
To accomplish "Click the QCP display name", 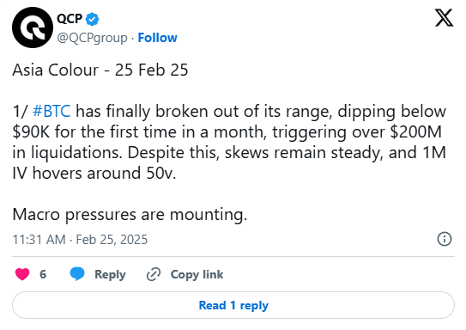I will pyautogui.click(x=70, y=19).
